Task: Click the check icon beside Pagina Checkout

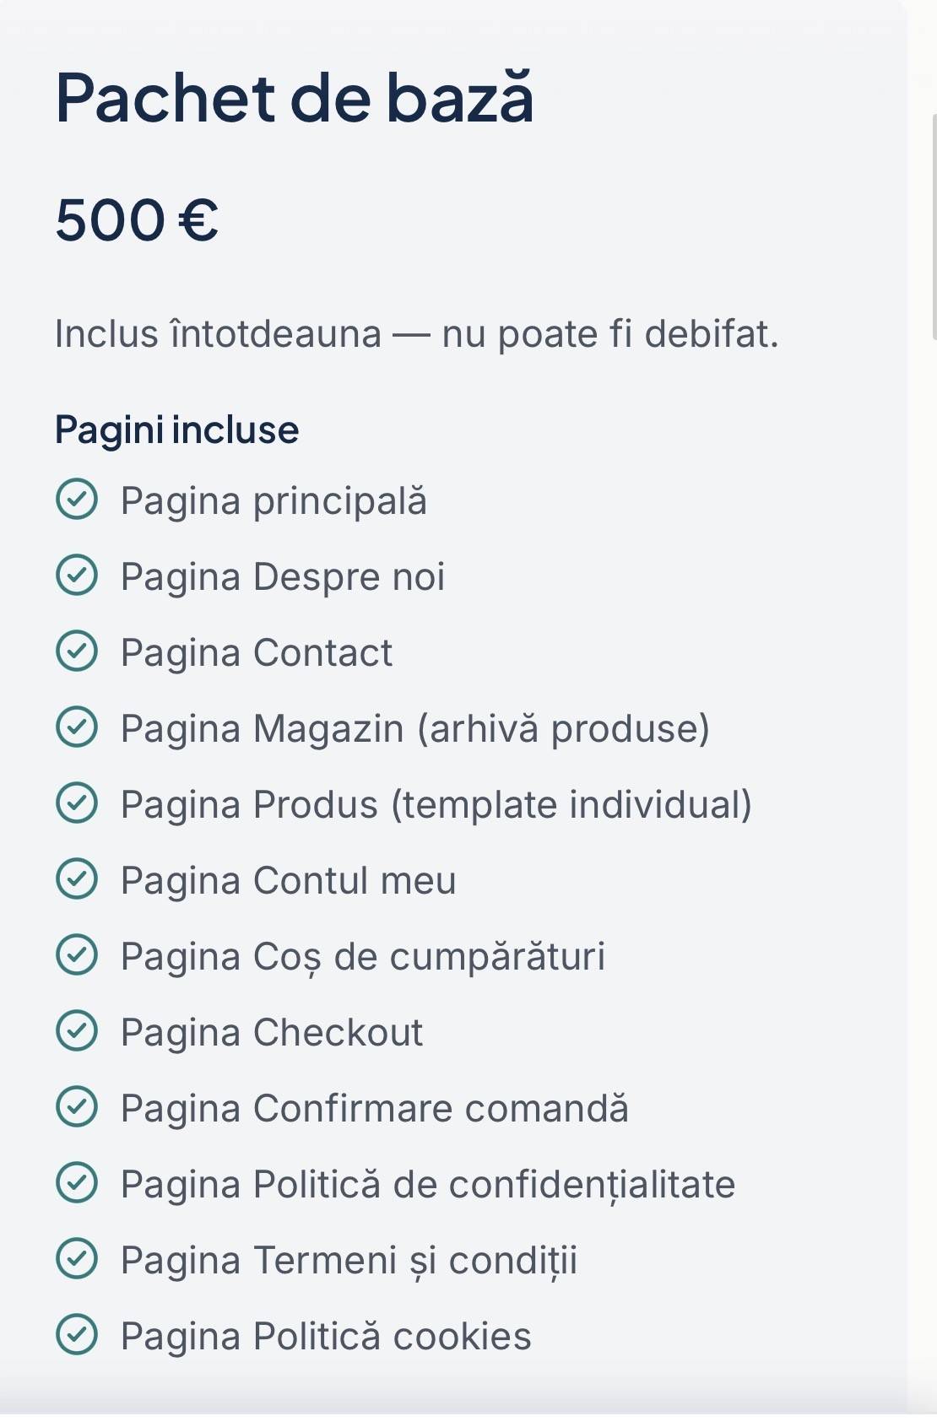Action: [x=77, y=1030]
